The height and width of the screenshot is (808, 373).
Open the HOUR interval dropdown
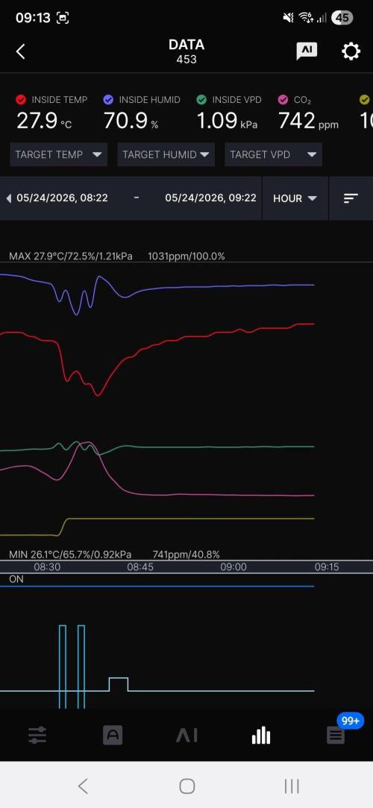pyautogui.click(x=295, y=198)
